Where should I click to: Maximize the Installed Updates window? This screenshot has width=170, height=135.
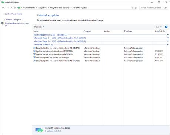click(159, 3)
